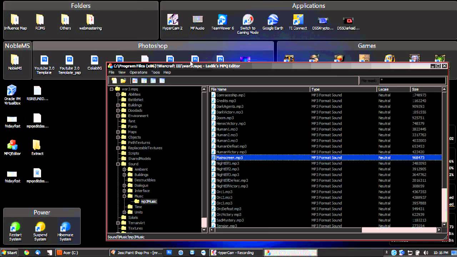Open the Influence Map folder
This screenshot has height=257, width=457.
coord(15,22)
